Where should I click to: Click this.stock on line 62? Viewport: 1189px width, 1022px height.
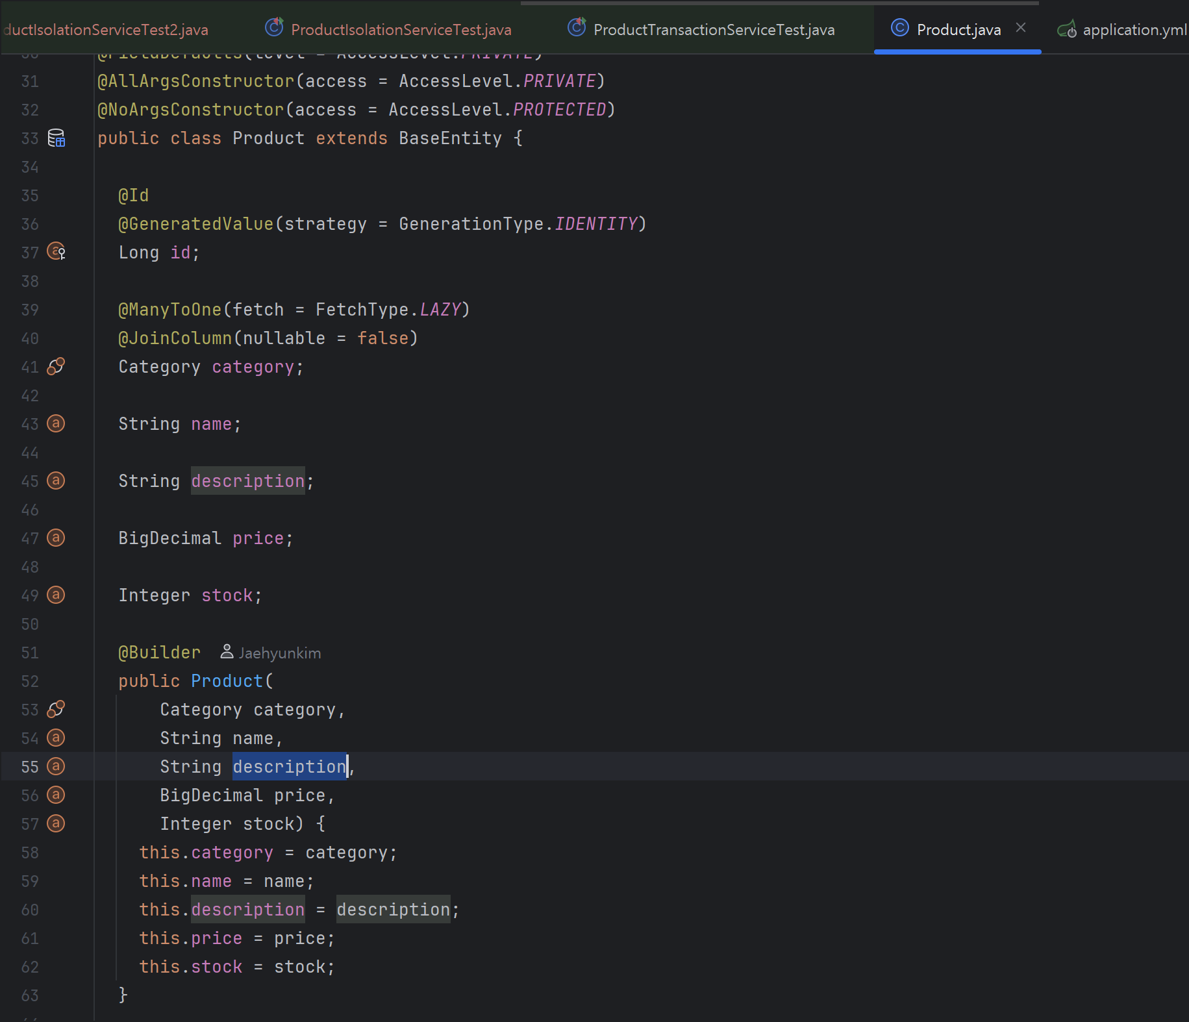click(191, 967)
